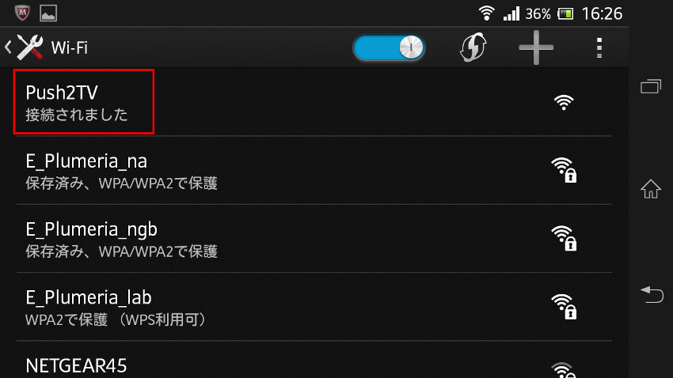Turn off the Wi-Fi toggle switch
The width and height of the screenshot is (673, 378).
point(389,47)
